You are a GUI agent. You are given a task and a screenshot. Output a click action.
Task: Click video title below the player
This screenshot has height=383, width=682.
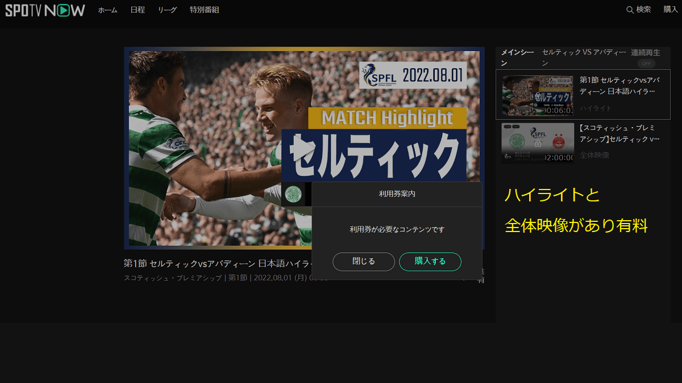point(218,263)
